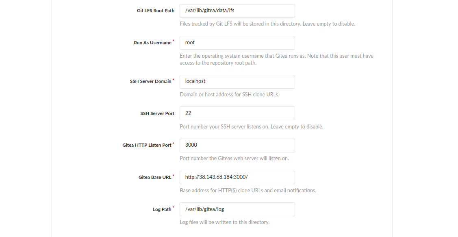Click the "SSH Server Domain" label
Viewport: 458px width, 237px height.
pos(150,81)
